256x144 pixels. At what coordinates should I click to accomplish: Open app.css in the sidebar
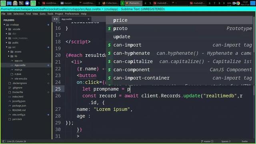pos(18,61)
